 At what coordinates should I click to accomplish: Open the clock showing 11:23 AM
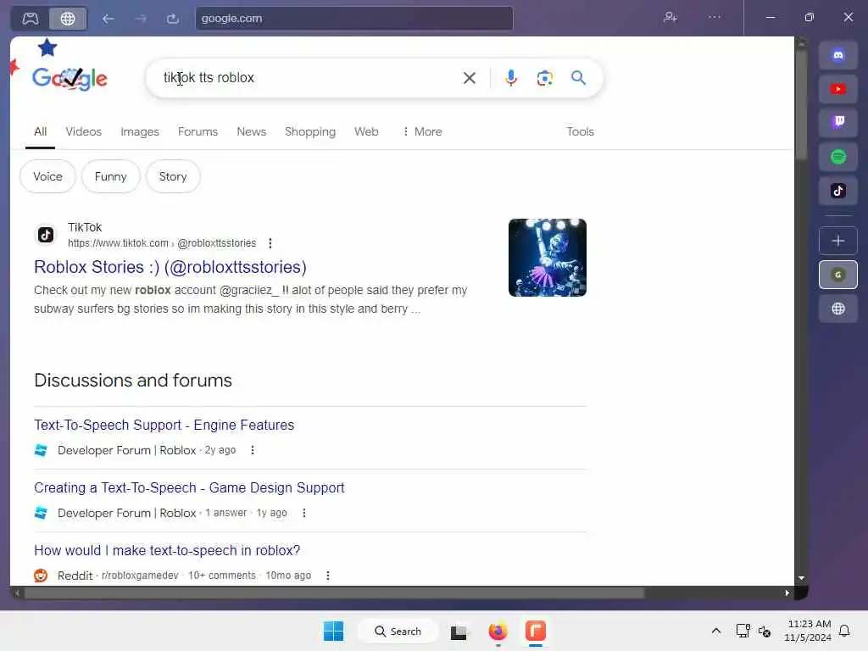click(808, 631)
